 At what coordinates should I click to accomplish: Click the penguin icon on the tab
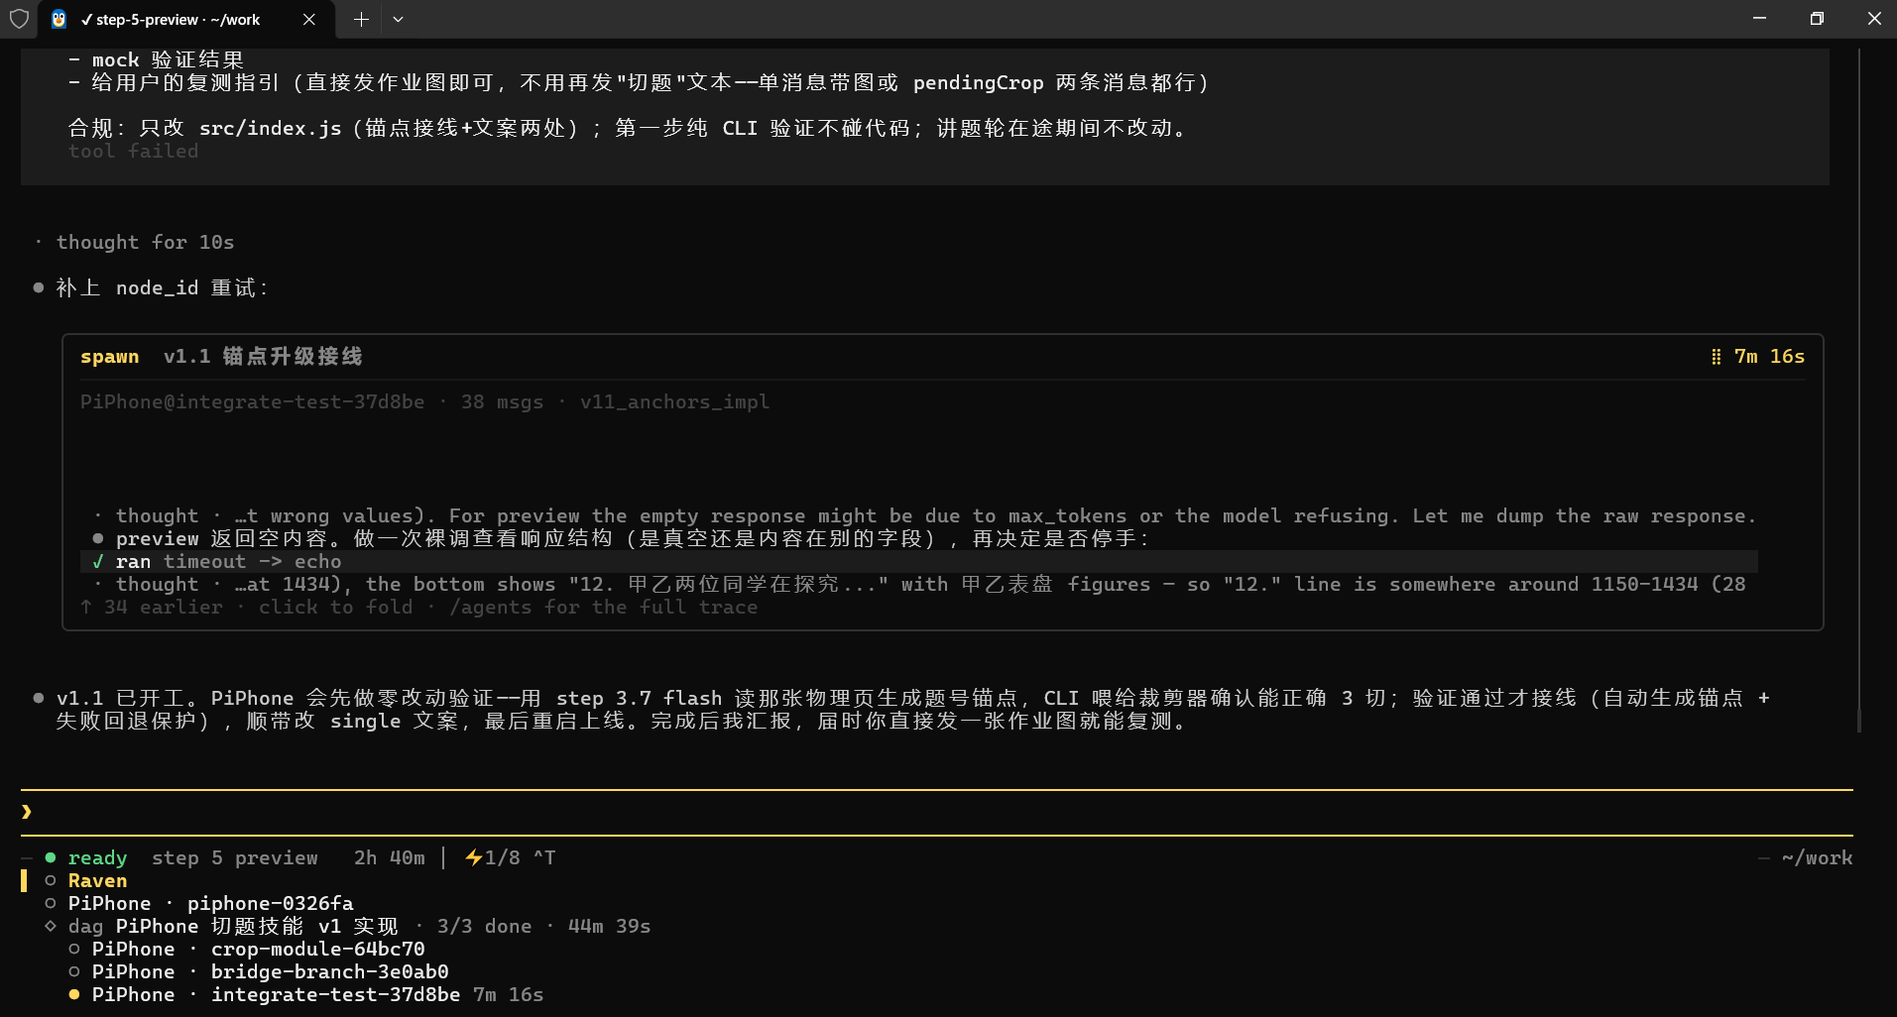(59, 19)
